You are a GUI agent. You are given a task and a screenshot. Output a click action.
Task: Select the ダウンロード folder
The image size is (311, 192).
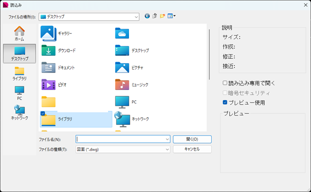[58, 51]
